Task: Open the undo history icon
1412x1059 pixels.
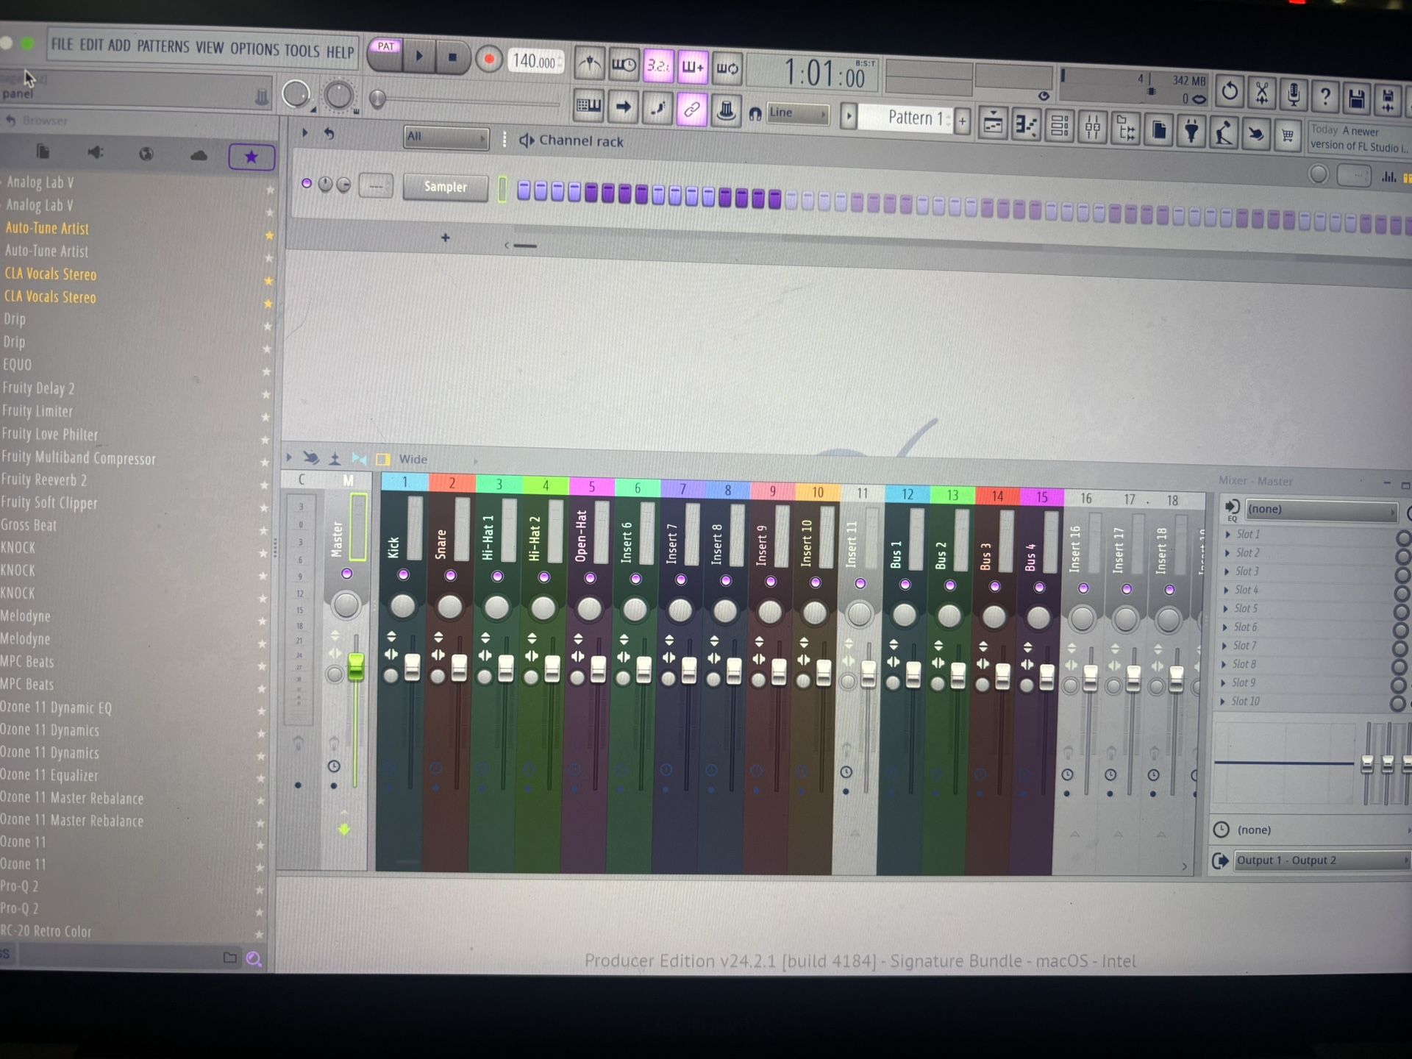Action: click(x=1230, y=92)
